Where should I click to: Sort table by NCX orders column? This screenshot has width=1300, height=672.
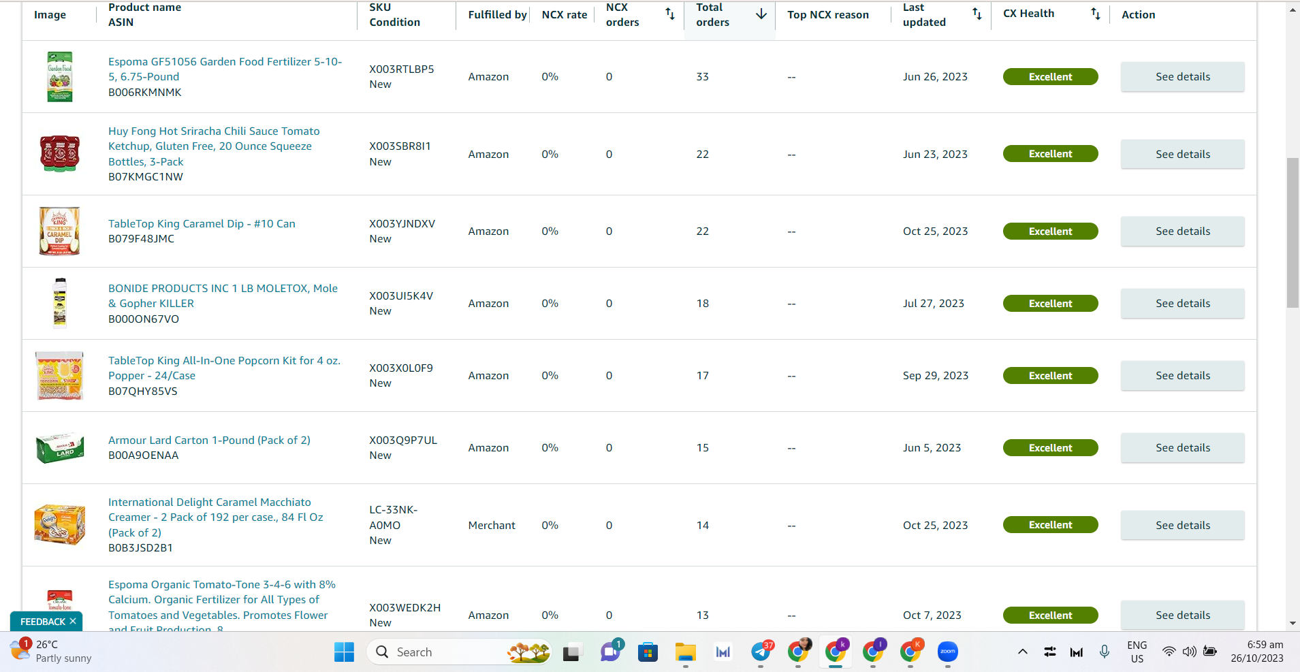click(x=670, y=14)
